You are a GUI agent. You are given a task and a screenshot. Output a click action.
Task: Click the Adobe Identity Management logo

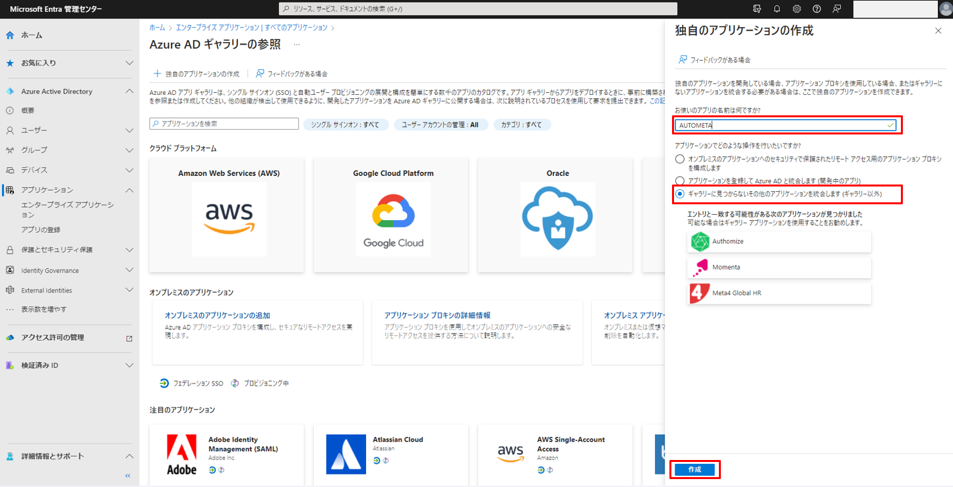181,455
